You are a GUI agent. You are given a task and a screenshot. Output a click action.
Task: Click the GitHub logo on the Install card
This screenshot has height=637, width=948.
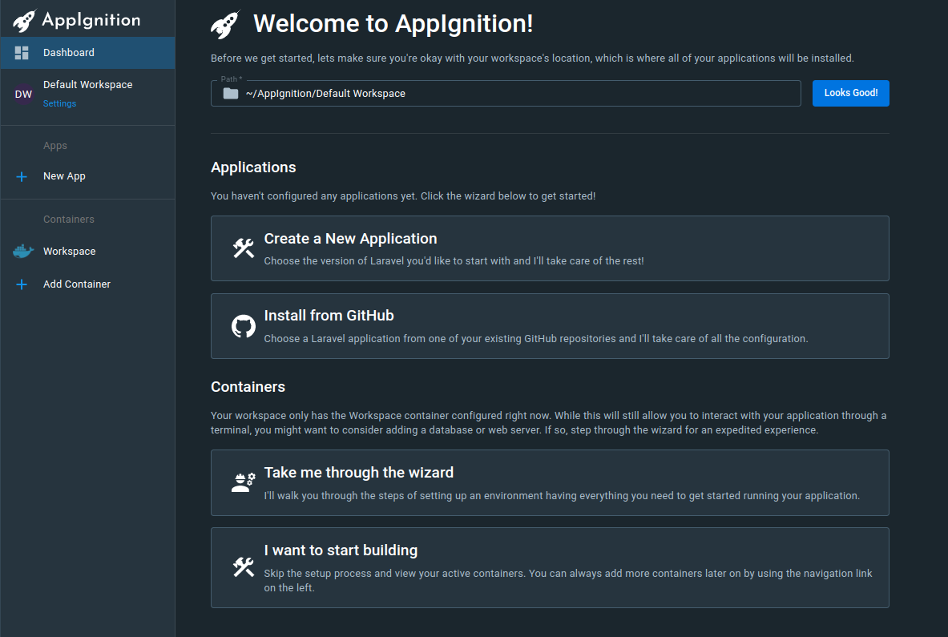tap(243, 325)
